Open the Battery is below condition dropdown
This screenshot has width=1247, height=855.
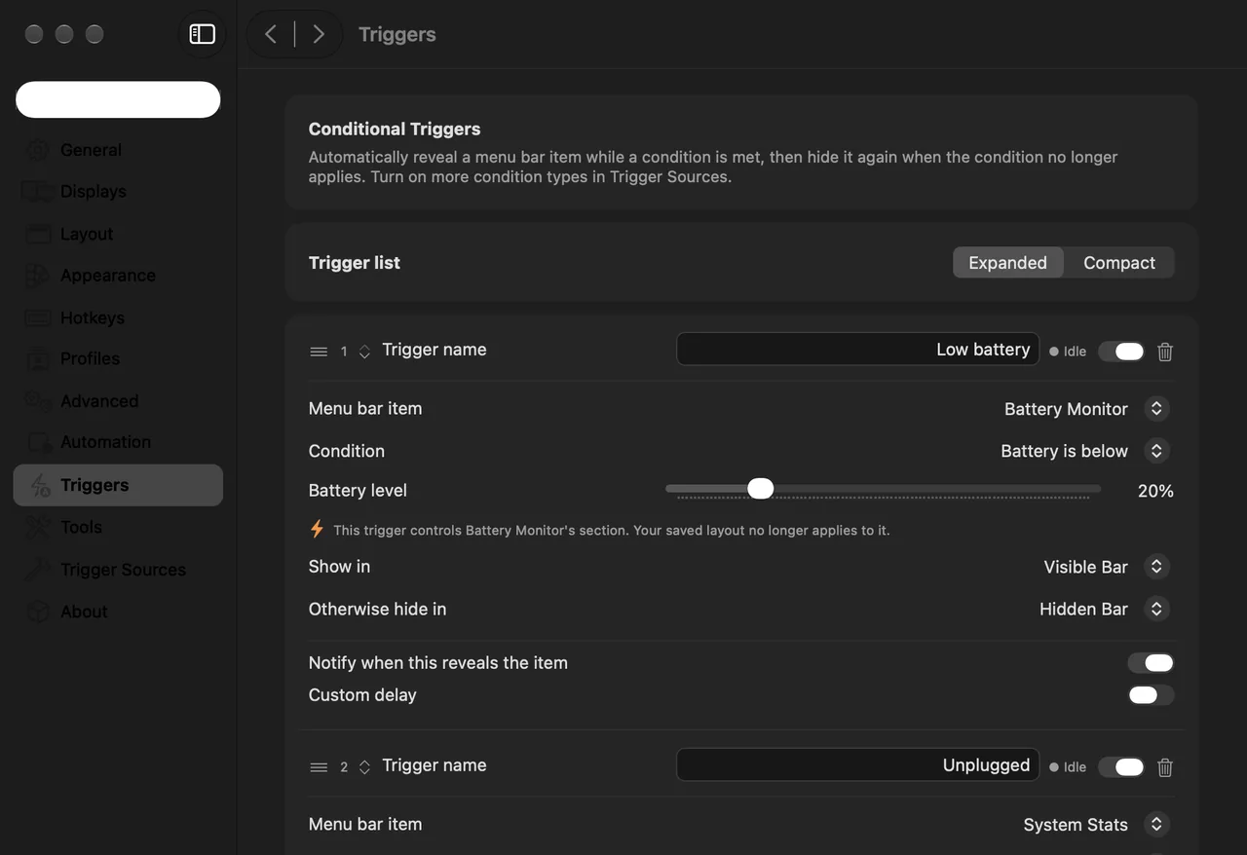1155,451
